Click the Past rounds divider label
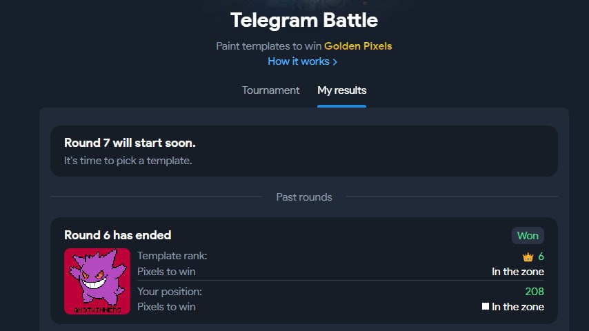 (304, 197)
